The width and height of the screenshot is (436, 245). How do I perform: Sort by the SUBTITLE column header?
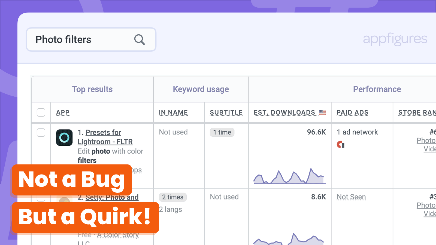point(226,112)
